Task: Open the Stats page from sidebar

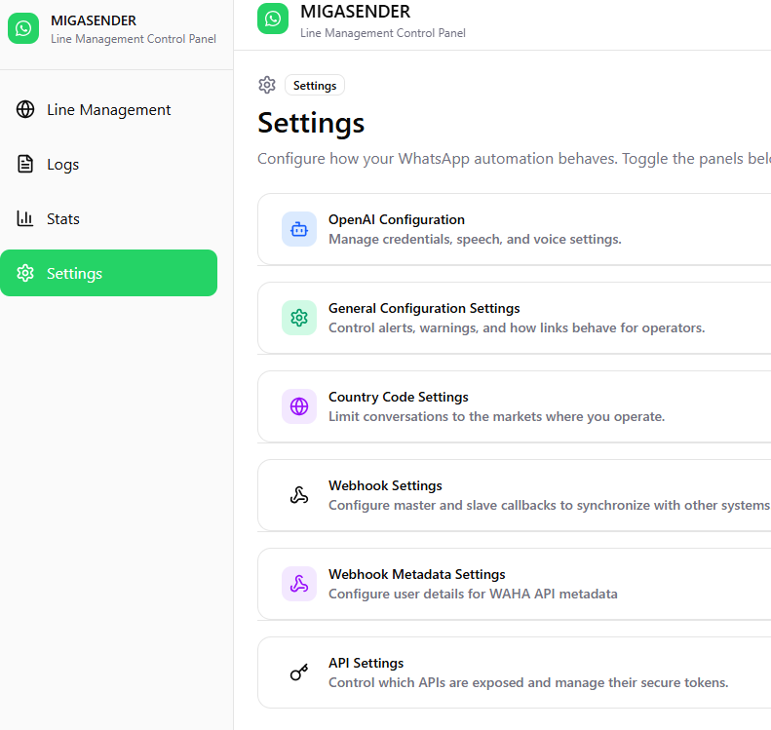Action: 62,219
